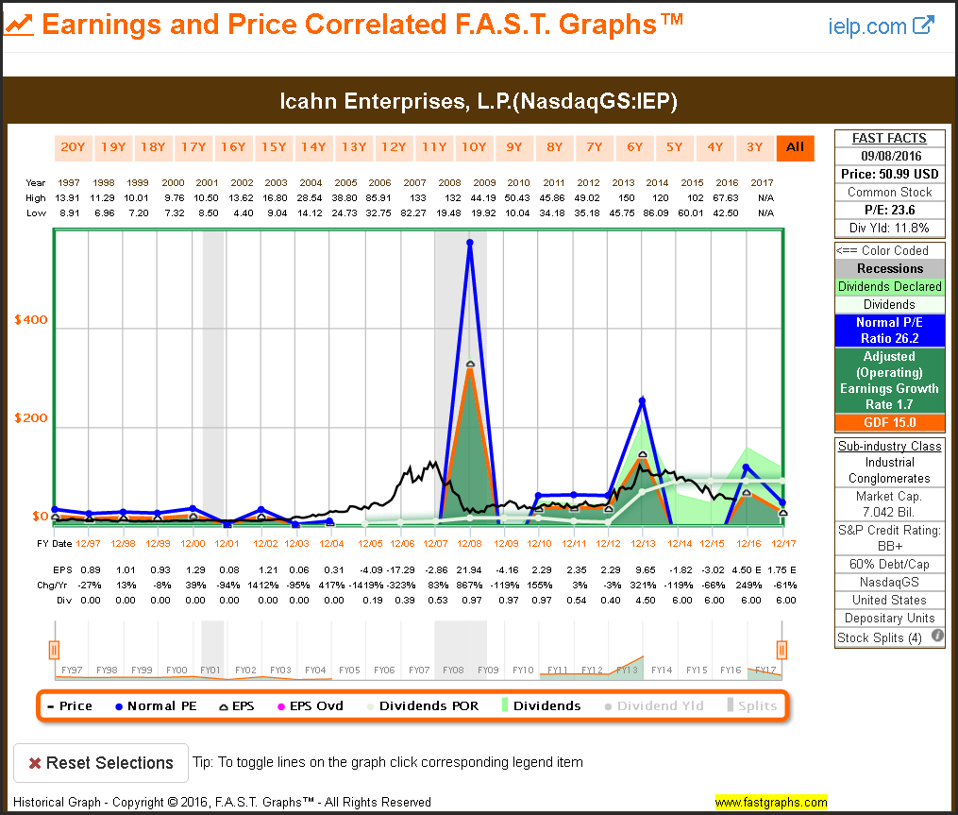This screenshot has height=815, width=958.
Task: Click the external link icon beside ielp.com
Action: (924, 25)
